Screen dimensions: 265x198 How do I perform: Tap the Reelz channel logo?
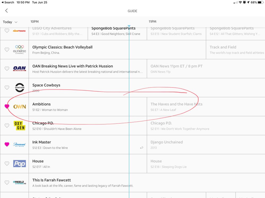(20, 182)
